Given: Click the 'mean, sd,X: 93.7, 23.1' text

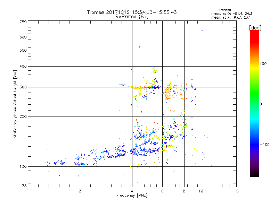Looking at the screenshot, I should click(x=231, y=18).
